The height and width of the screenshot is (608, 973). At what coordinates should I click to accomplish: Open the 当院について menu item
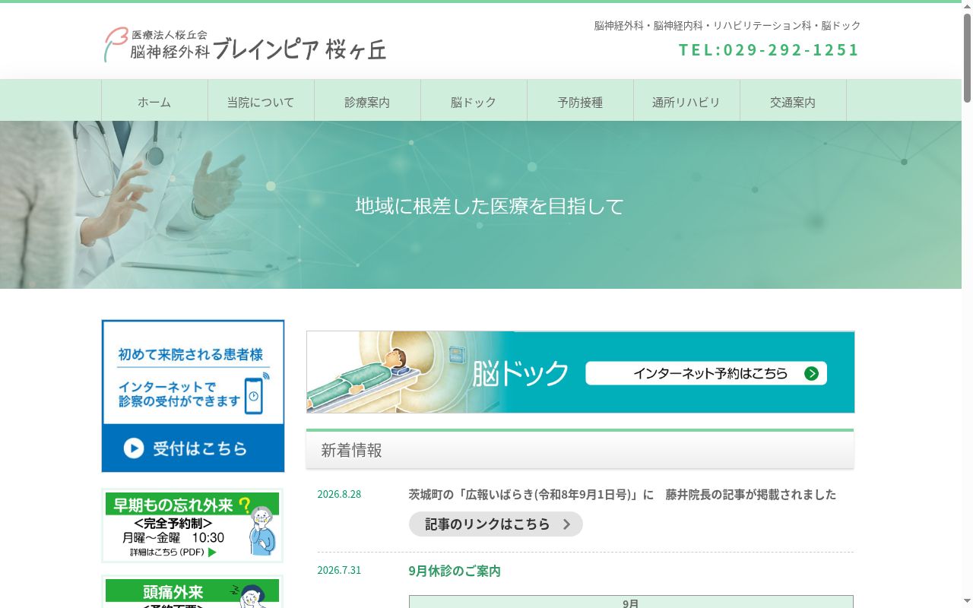[x=261, y=102]
